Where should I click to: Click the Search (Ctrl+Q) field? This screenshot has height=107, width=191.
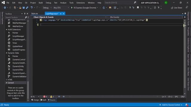pos(119,3)
